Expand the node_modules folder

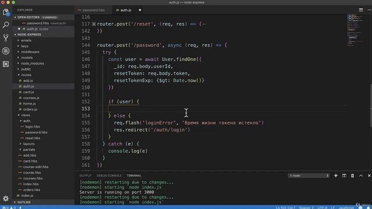pyautogui.click(x=33, y=63)
